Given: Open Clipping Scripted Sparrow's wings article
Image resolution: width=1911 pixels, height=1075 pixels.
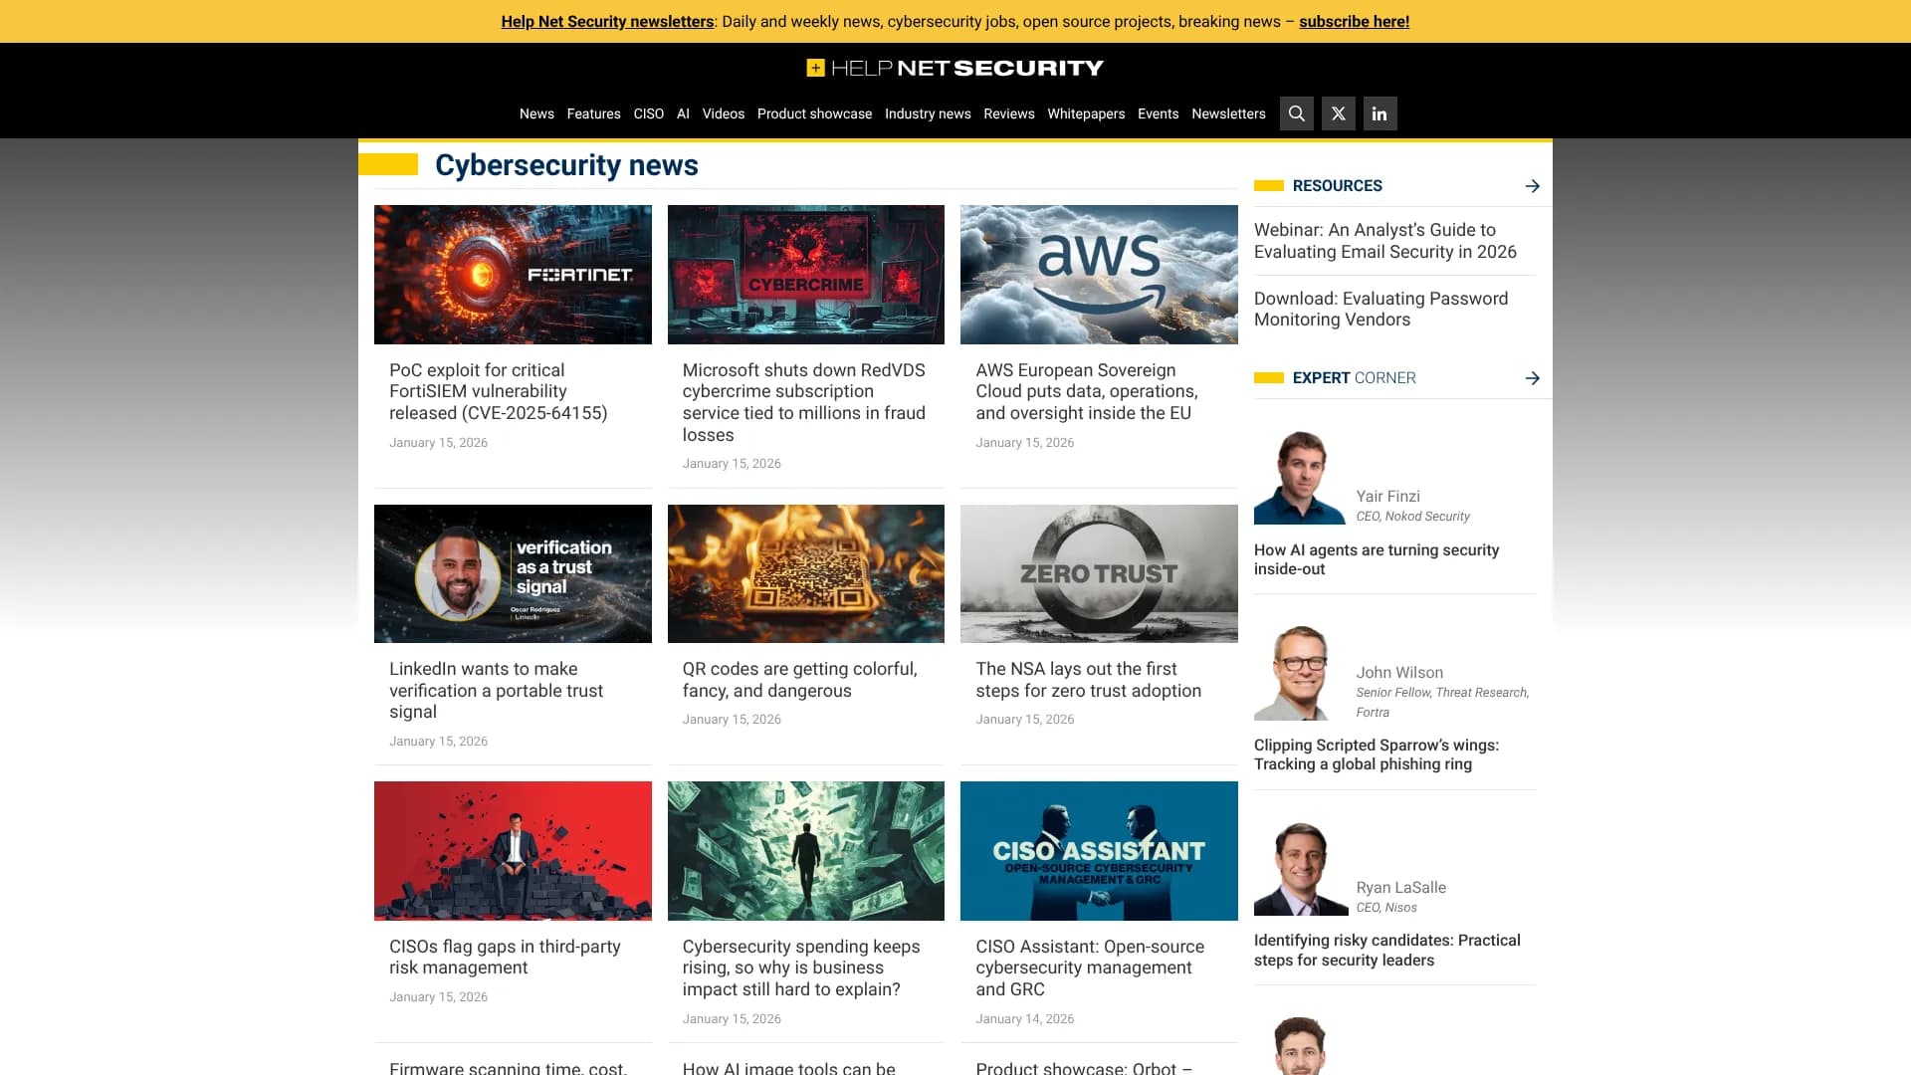Looking at the screenshot, I should [1376, 754].
